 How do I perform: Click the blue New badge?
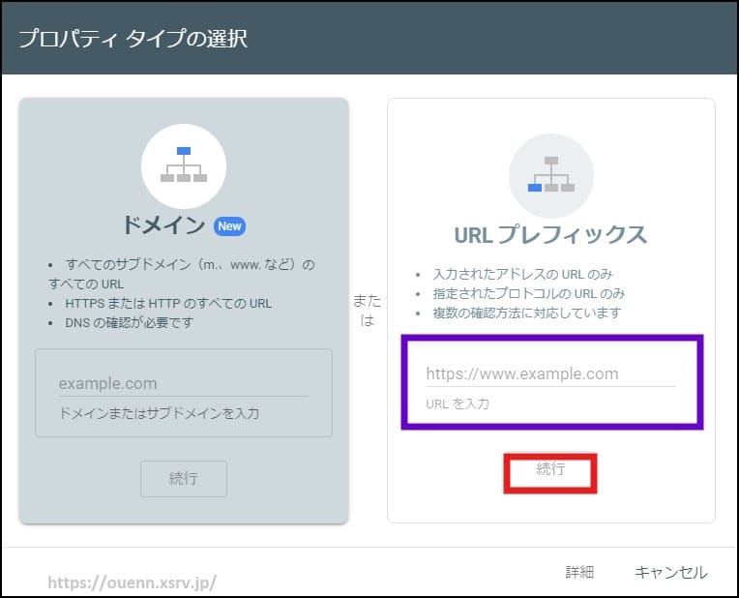(230, 226)
